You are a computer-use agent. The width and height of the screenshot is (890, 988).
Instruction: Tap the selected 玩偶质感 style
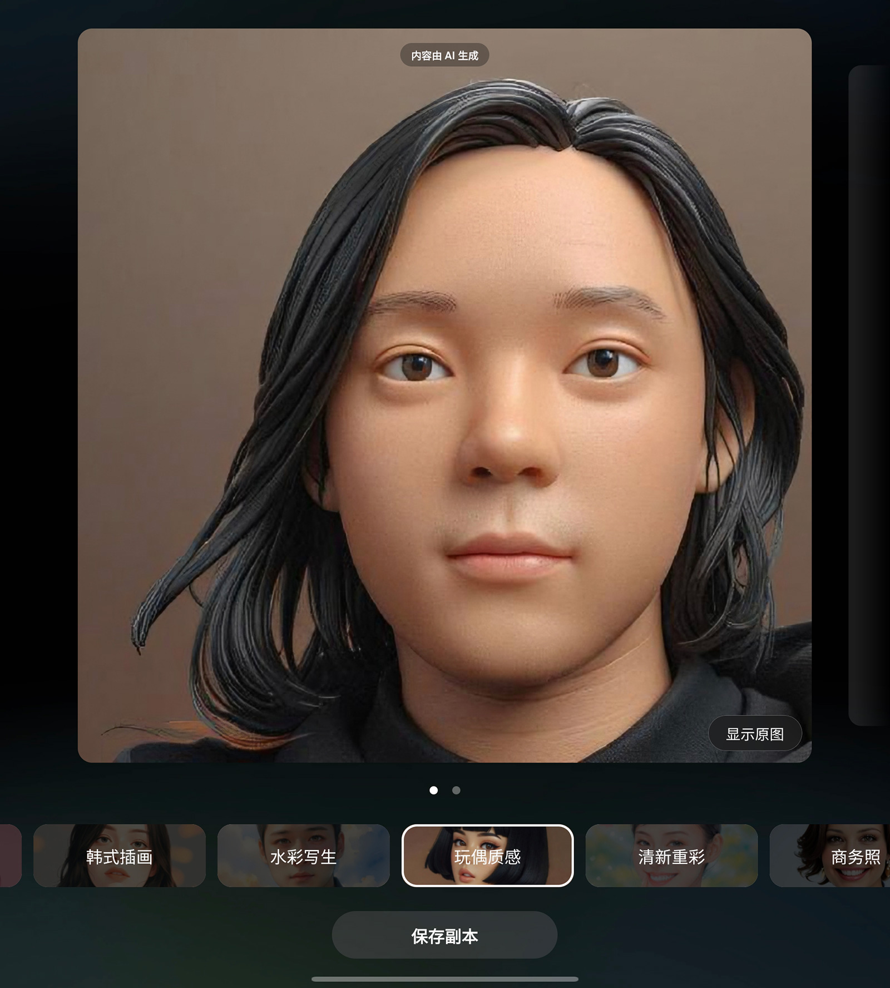tap(487, 856)
